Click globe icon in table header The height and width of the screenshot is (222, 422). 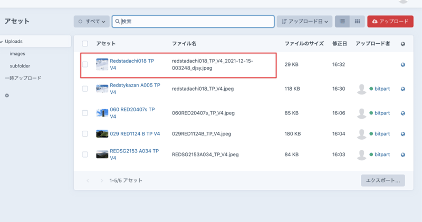[403, 44]
